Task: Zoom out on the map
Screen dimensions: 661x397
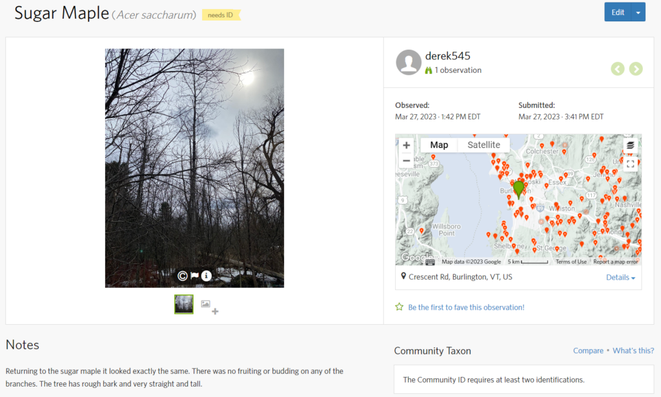Action: [406, 161]
